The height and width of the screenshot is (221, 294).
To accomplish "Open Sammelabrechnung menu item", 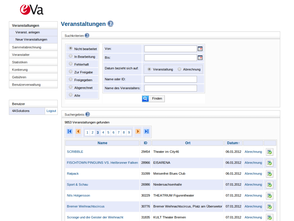I will click(x=33, y=47).
